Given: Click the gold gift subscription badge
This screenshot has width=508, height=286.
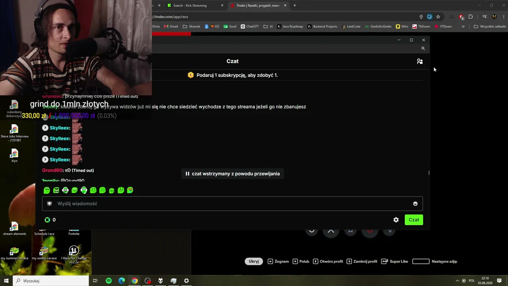Looking at the screenshot, I should point(190,75).
